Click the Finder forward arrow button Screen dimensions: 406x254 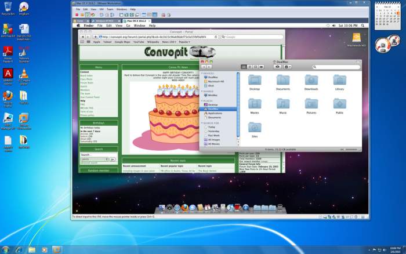pos(209,67)
